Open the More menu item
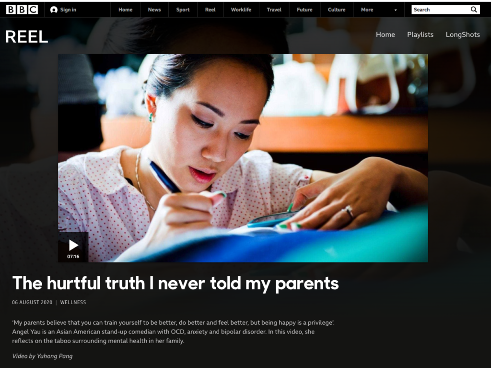Image resolution: width=491 pixels, height=368 pixels. tap(367, 10)
